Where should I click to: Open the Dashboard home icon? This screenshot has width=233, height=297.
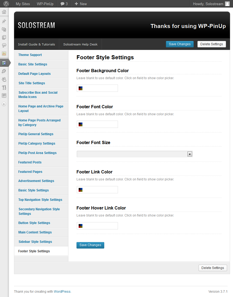coord(4,12)
